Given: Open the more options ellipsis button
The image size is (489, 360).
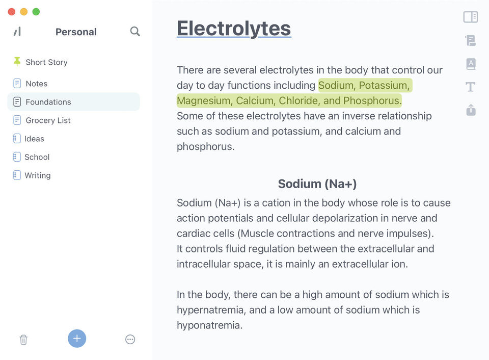Looking at the screenshot, I should pos(130,340).
